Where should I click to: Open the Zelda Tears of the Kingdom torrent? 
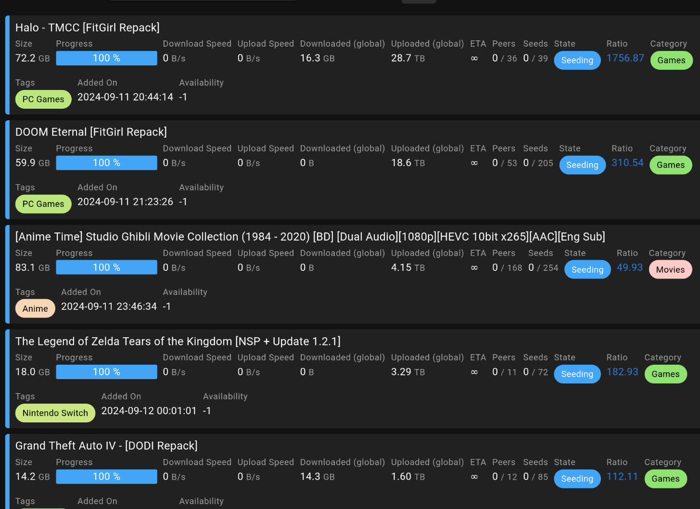coord(178,342)
